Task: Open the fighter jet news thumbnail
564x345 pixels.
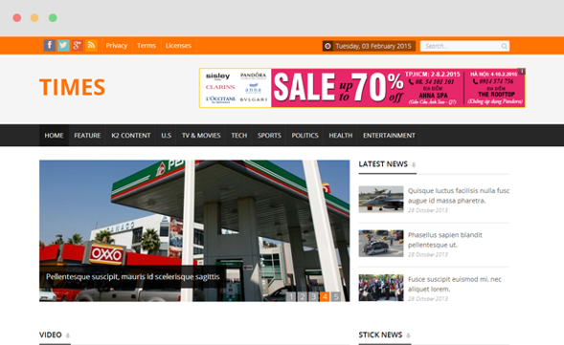Action: (381, 199)
